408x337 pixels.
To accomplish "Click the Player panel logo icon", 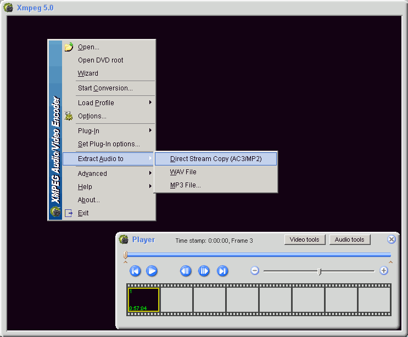I will point(124,239).
